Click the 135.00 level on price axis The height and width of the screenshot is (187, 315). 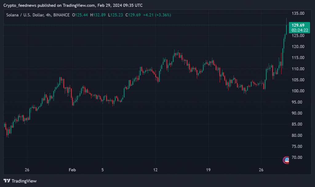(x=298, y=14)
